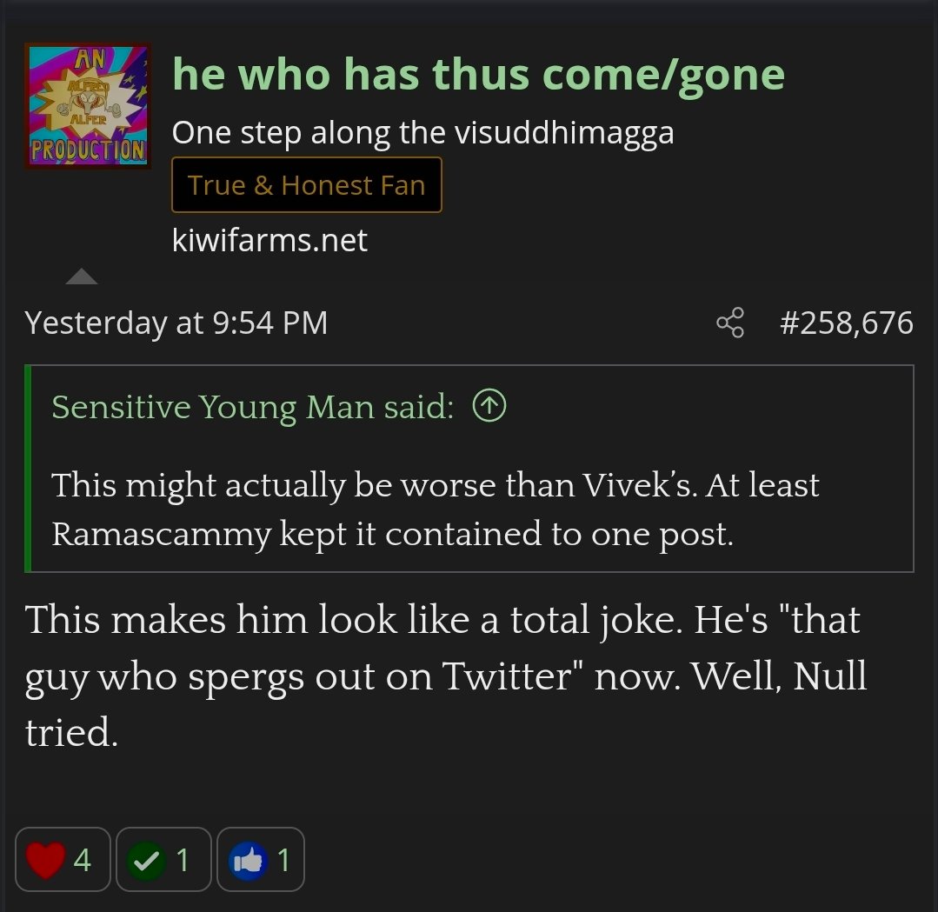This screenshot has height=912, width=938.
Task: Click the small triangle beneath the avatar
Action: click(82, 277)
